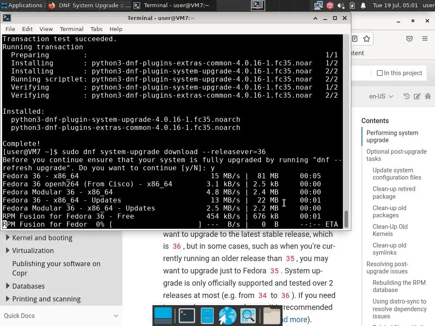Click the 'Virtualization' navigation label
Screen dimensions: 435x326
pos(33,250)
